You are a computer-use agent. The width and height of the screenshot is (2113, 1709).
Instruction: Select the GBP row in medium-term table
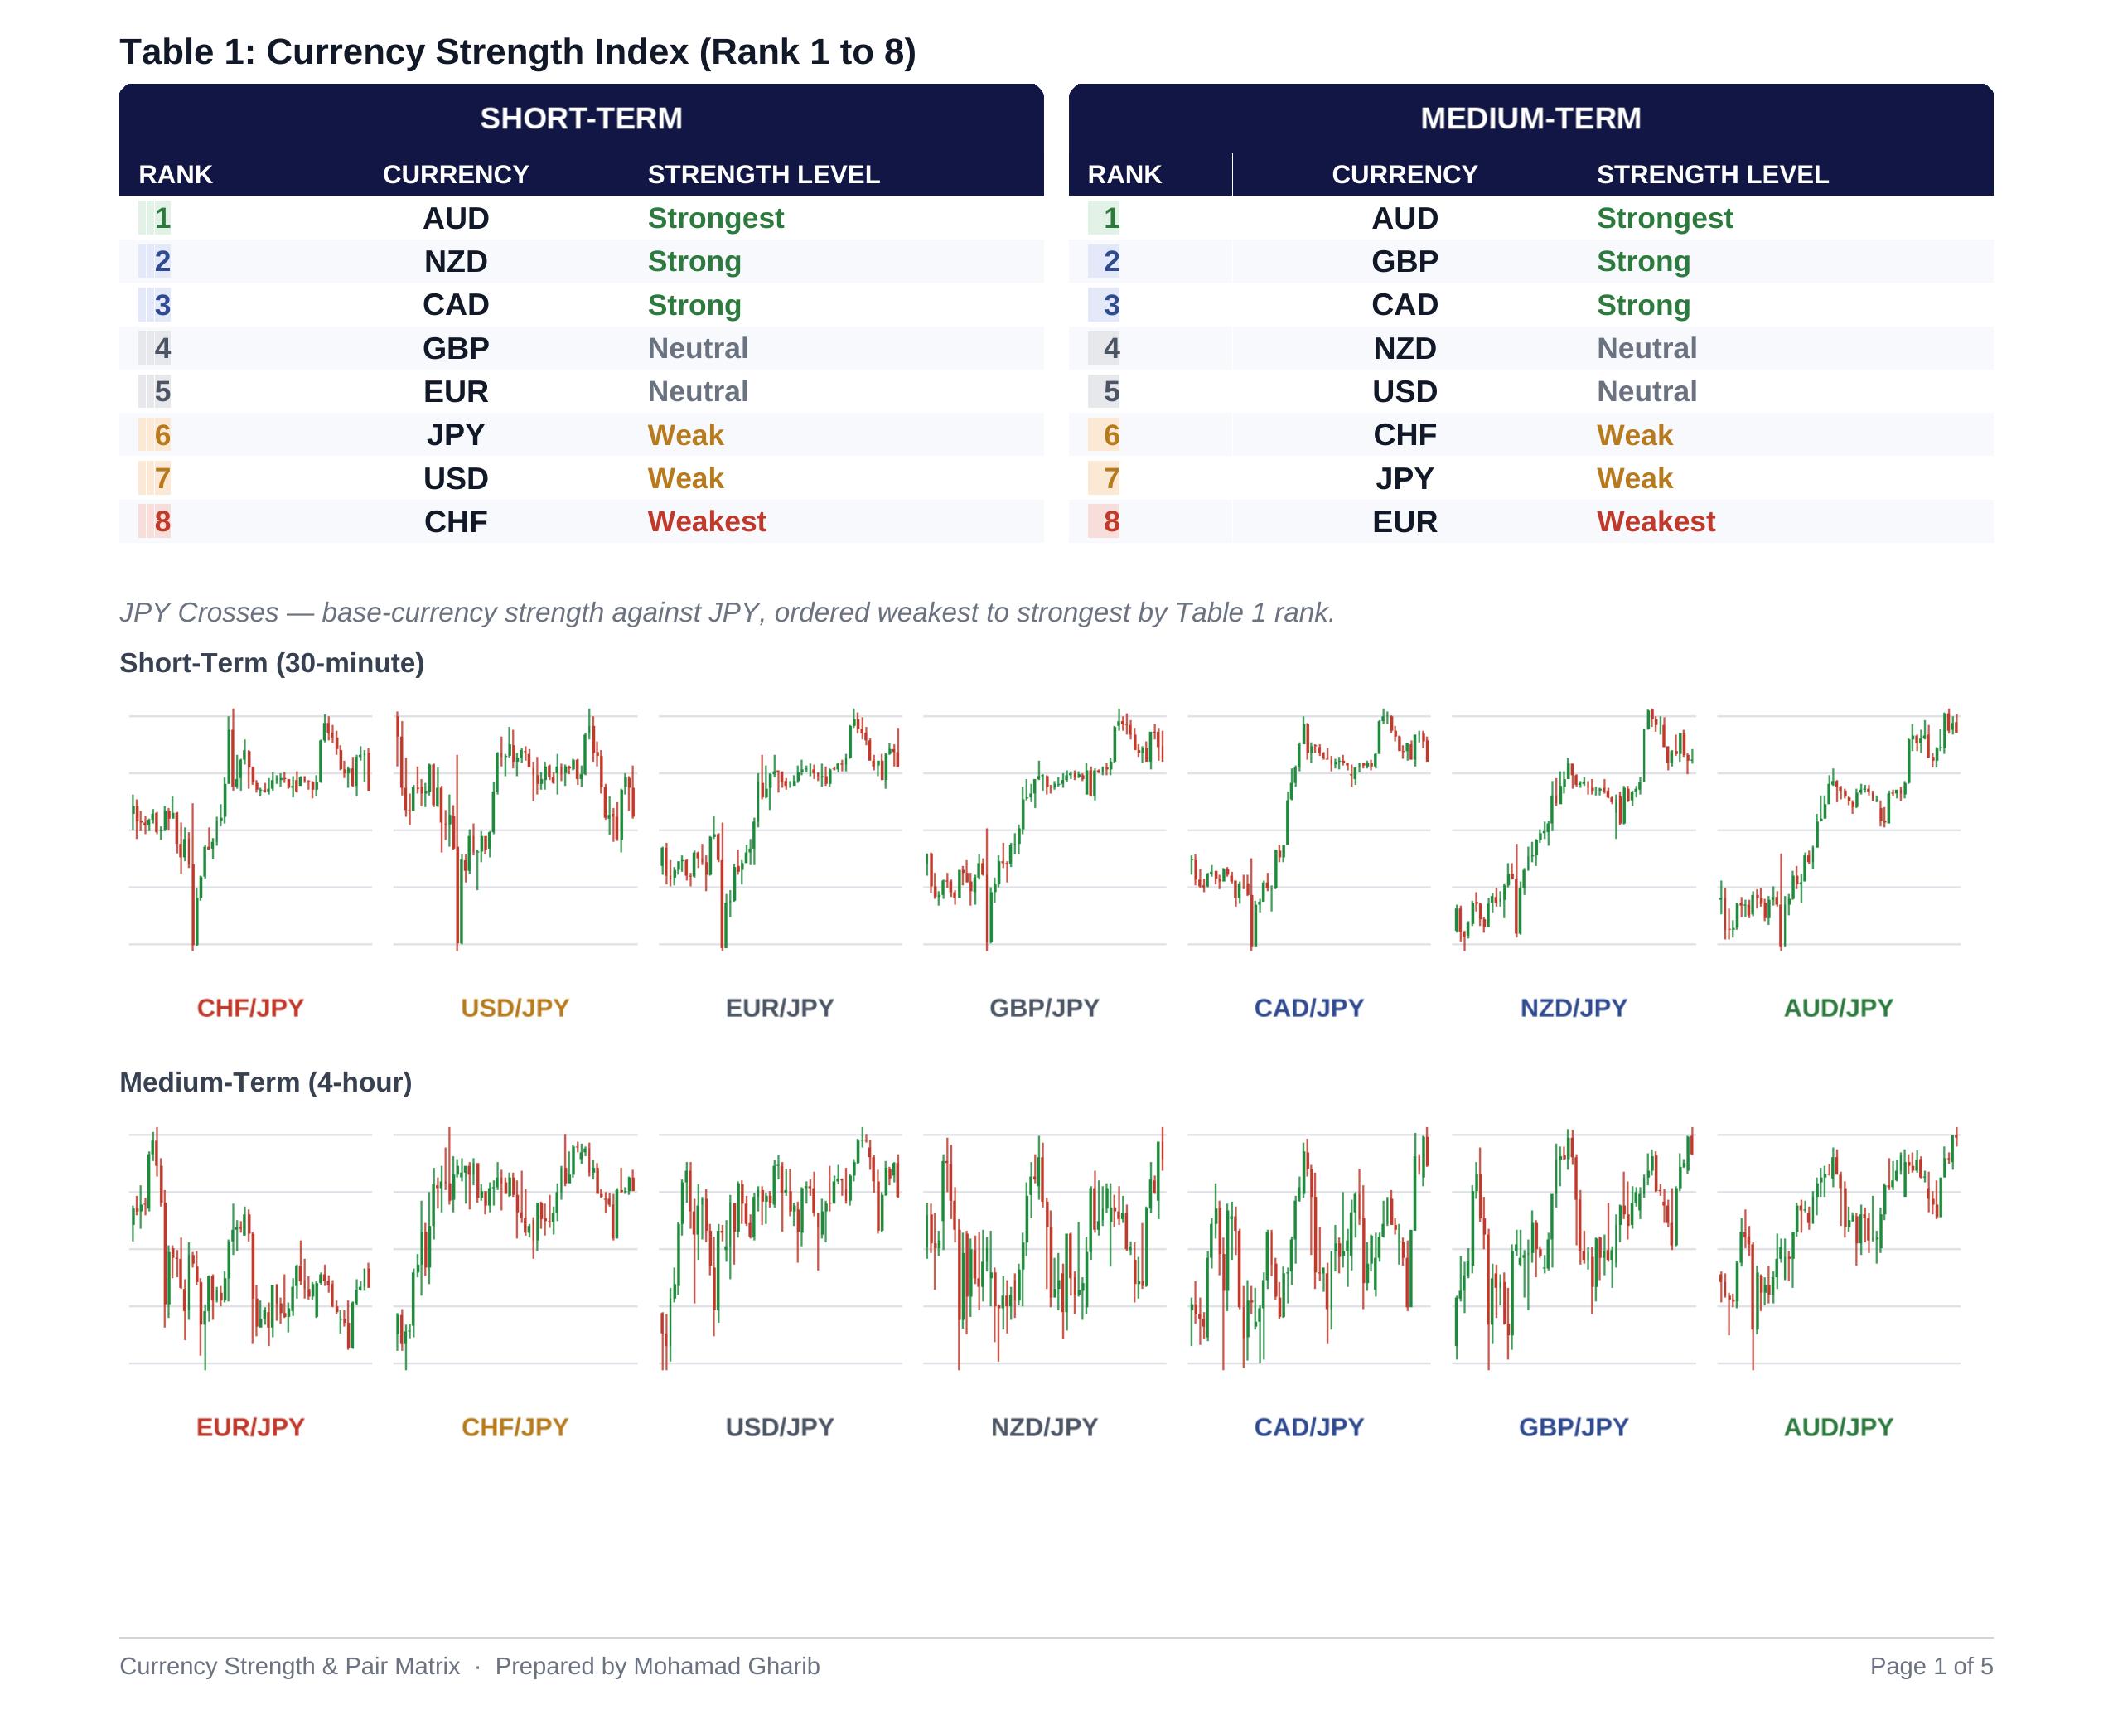pos(1530,261)
